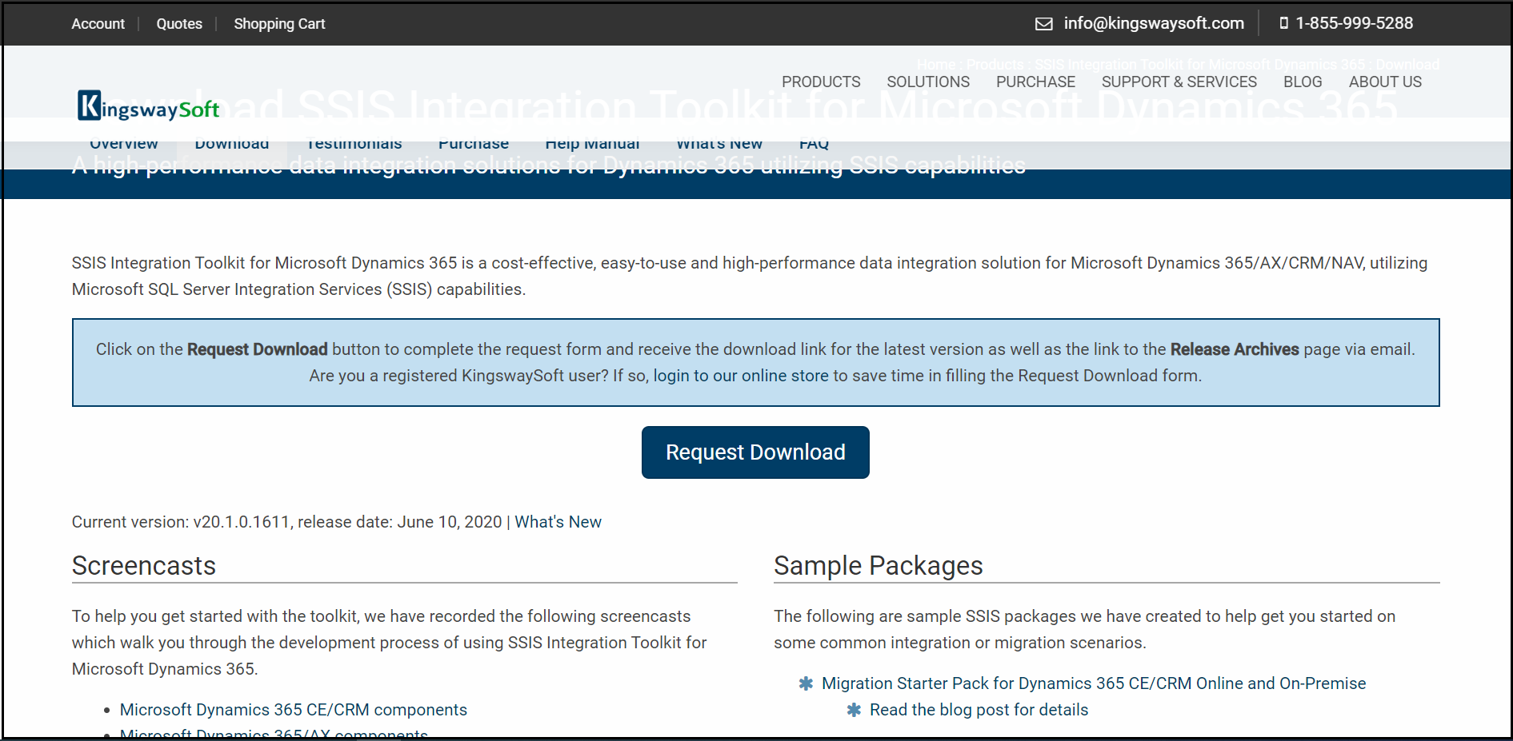Open the Help Manual tab
This screenshot has height=741, width=1513.
(592, 145)
